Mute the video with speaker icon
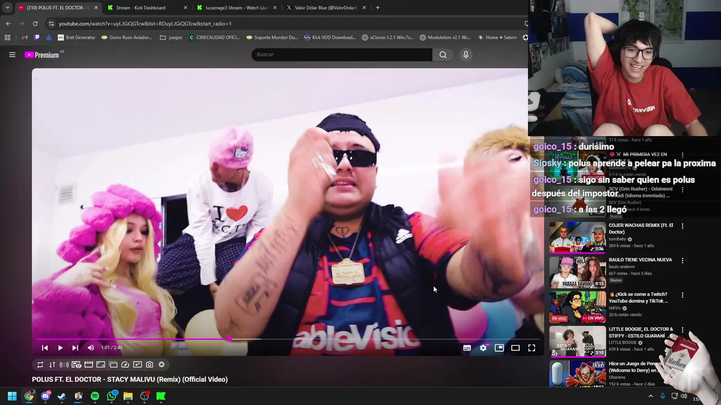The width and height of the screenshot is (721, 405). click(91, 348)
